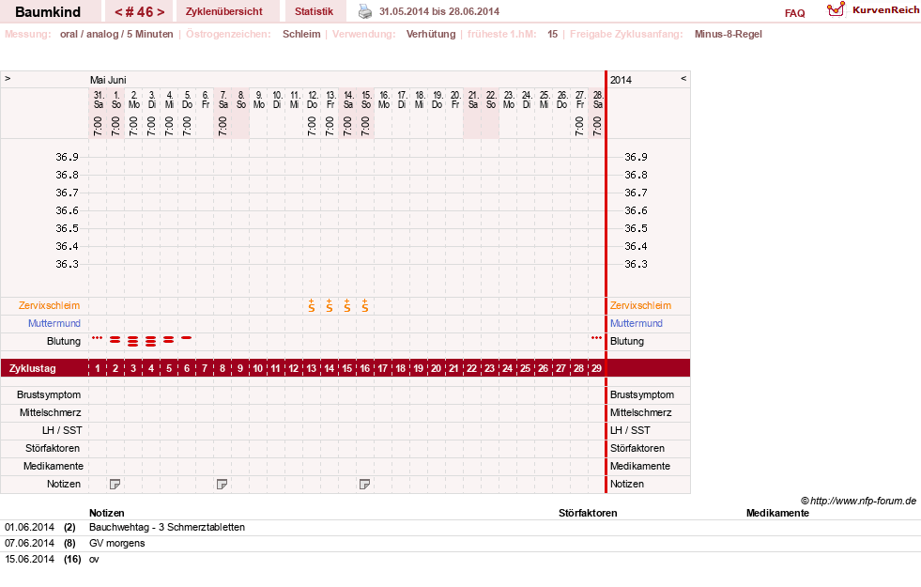This screenshot has height=587, width=921.
Task: Click note text 'GV morgens'
Action: tap(117, 543)
